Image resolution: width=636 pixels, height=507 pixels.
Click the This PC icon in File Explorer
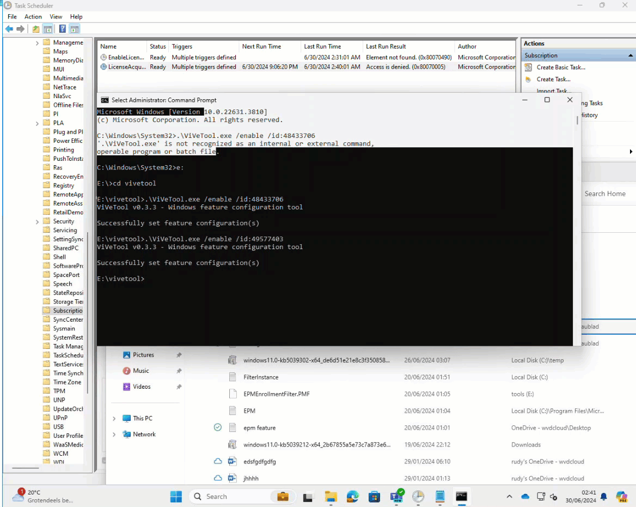click(126, 418)
